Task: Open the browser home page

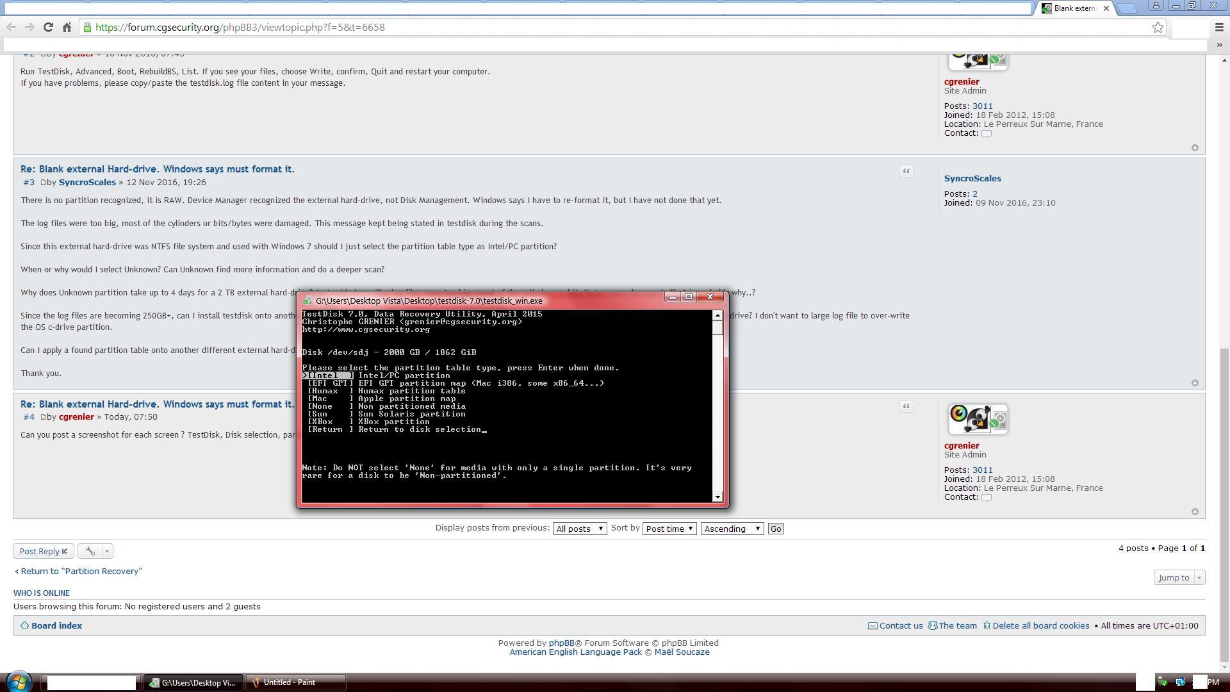Action: point(67,27)
